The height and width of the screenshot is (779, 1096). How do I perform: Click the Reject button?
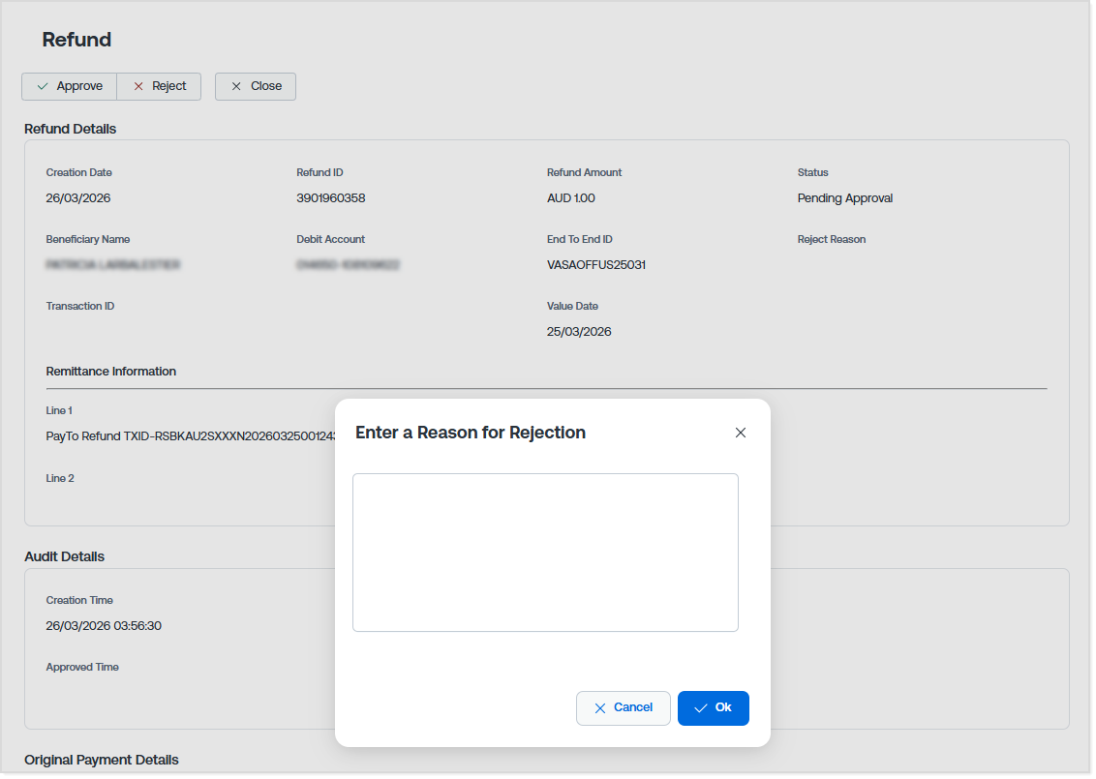click(x=160, y=87)
